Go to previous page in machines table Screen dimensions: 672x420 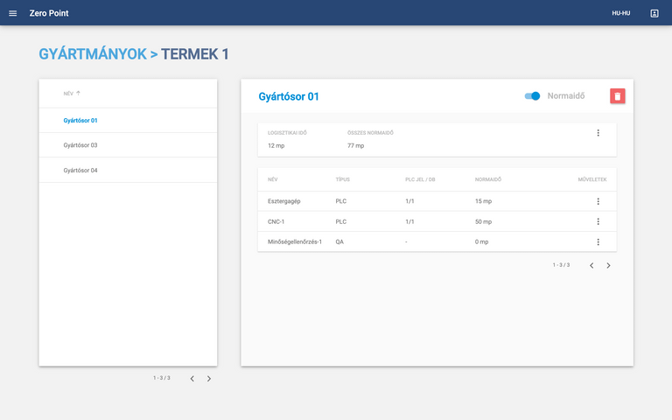591,265
